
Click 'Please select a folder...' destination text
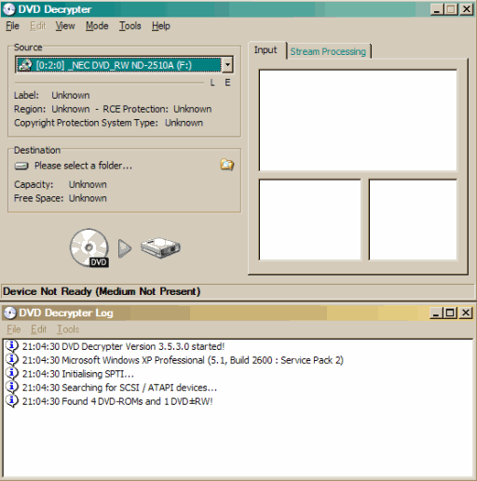coord(83,166)
